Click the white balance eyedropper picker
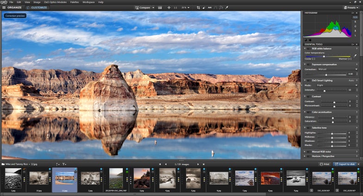Image resolution: width=363 pixels, height=196 pixels. pos(356,55)
